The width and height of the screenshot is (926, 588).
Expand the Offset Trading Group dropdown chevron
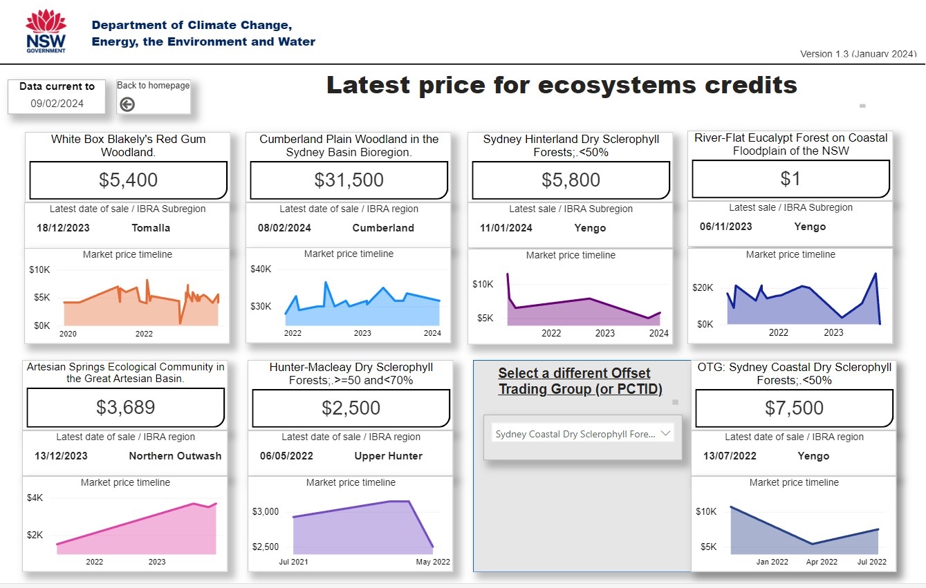666,434
